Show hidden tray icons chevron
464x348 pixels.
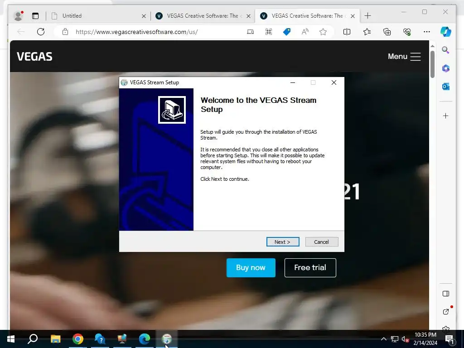click(x=383, y=339)
